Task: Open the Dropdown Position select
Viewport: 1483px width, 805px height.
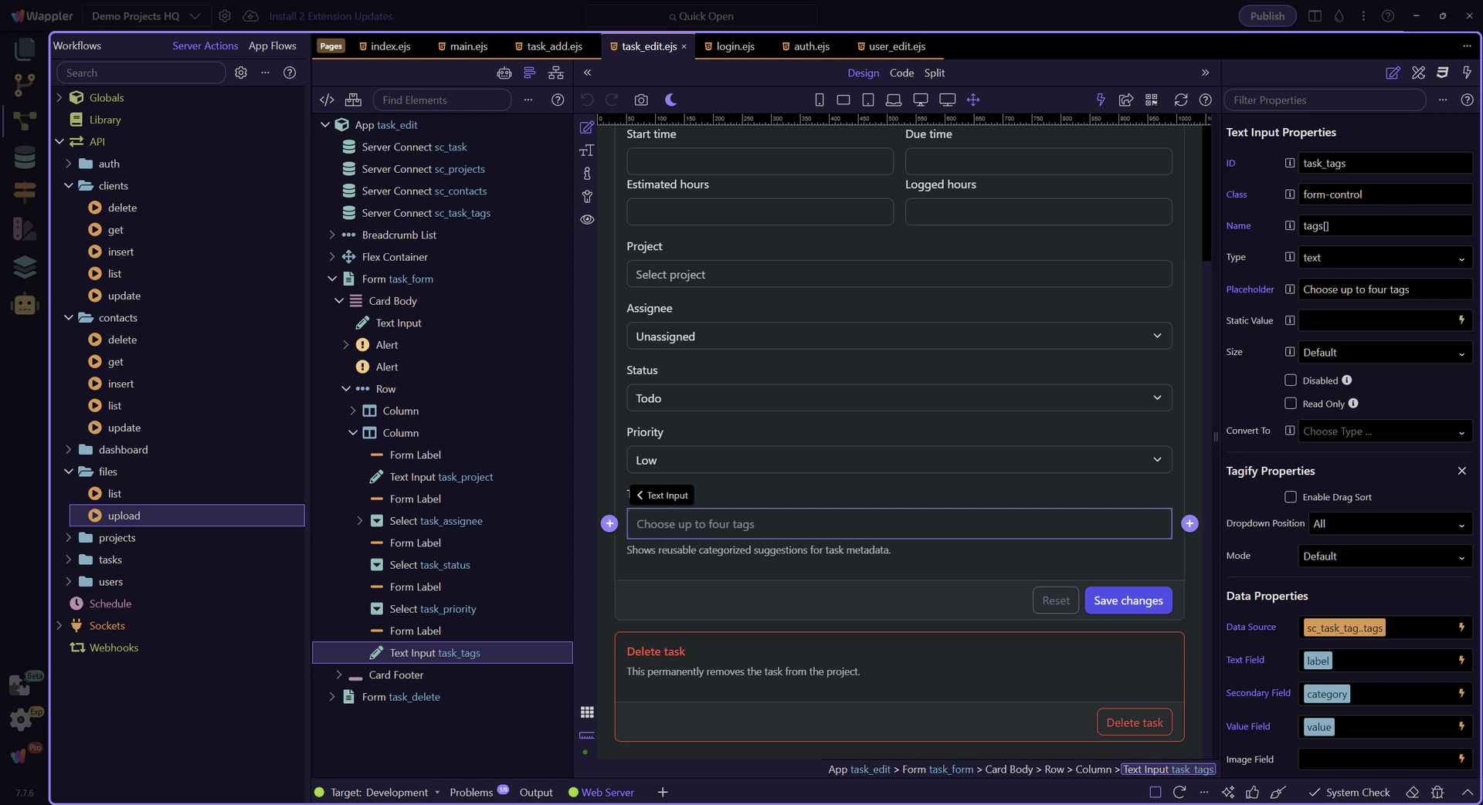Action: [x=1390, y=524]
